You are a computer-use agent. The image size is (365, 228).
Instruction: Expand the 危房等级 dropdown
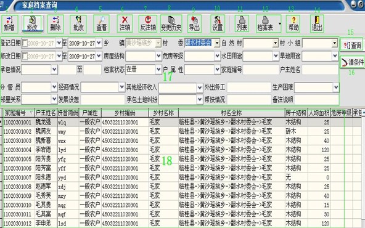pyautogui.click(x=218, y=56)
